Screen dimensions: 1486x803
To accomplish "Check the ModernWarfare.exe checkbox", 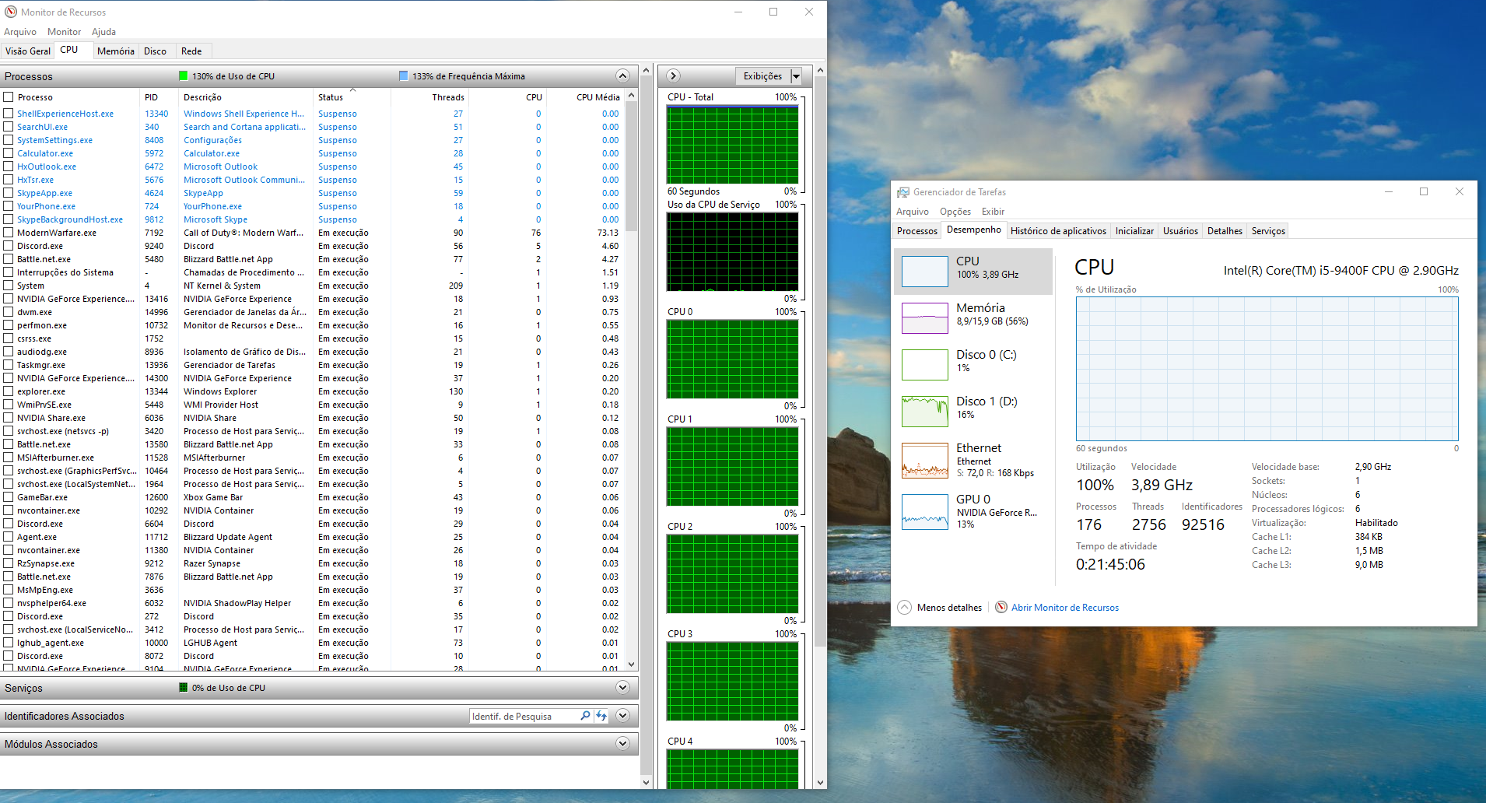I will [x=9, y=233].
